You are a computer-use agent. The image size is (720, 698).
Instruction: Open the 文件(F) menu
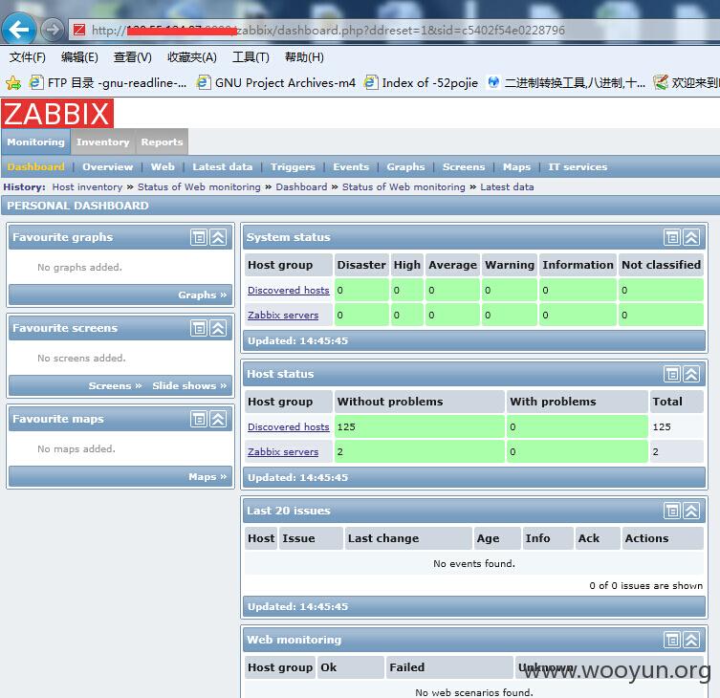point(28,57)
